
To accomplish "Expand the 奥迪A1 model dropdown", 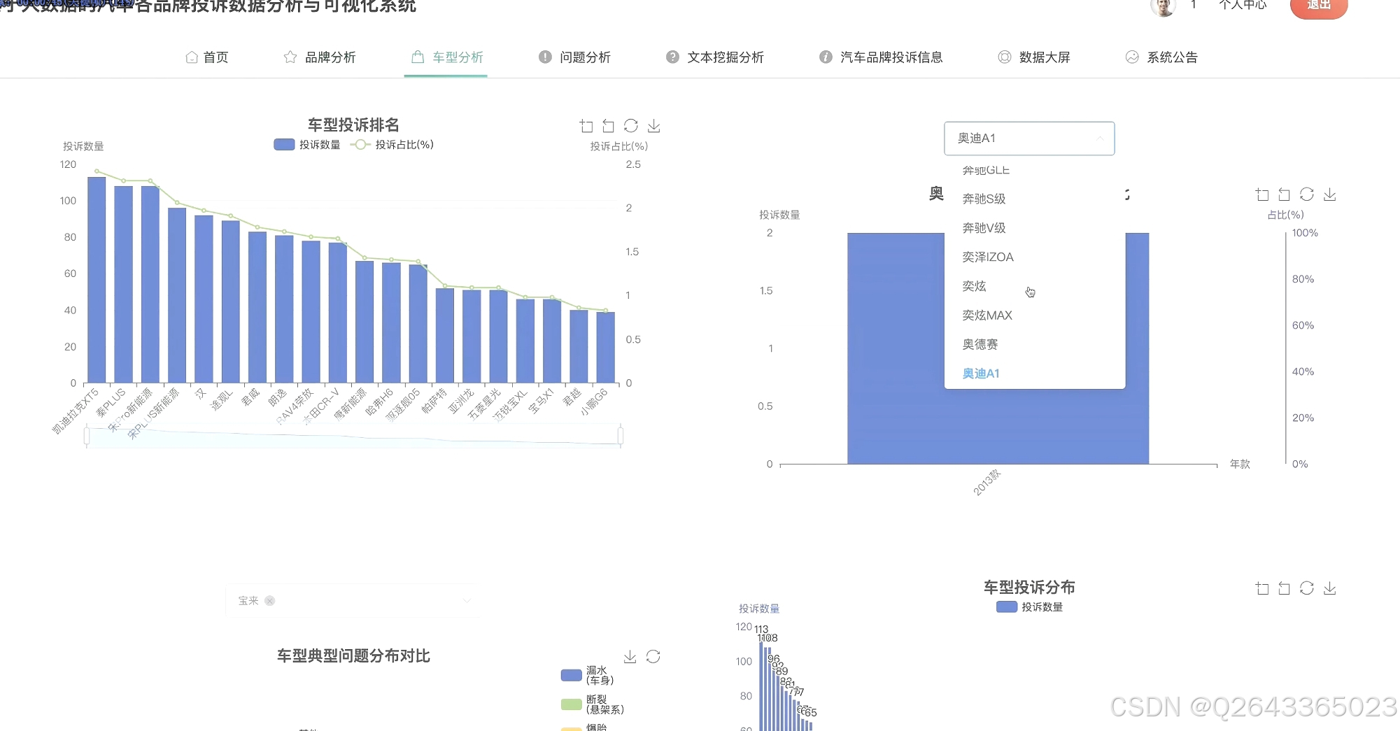I will point(1029,139).
